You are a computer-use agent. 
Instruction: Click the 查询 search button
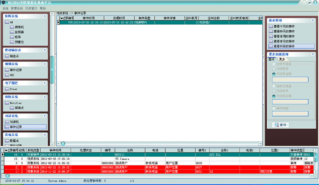click(281, 125)
